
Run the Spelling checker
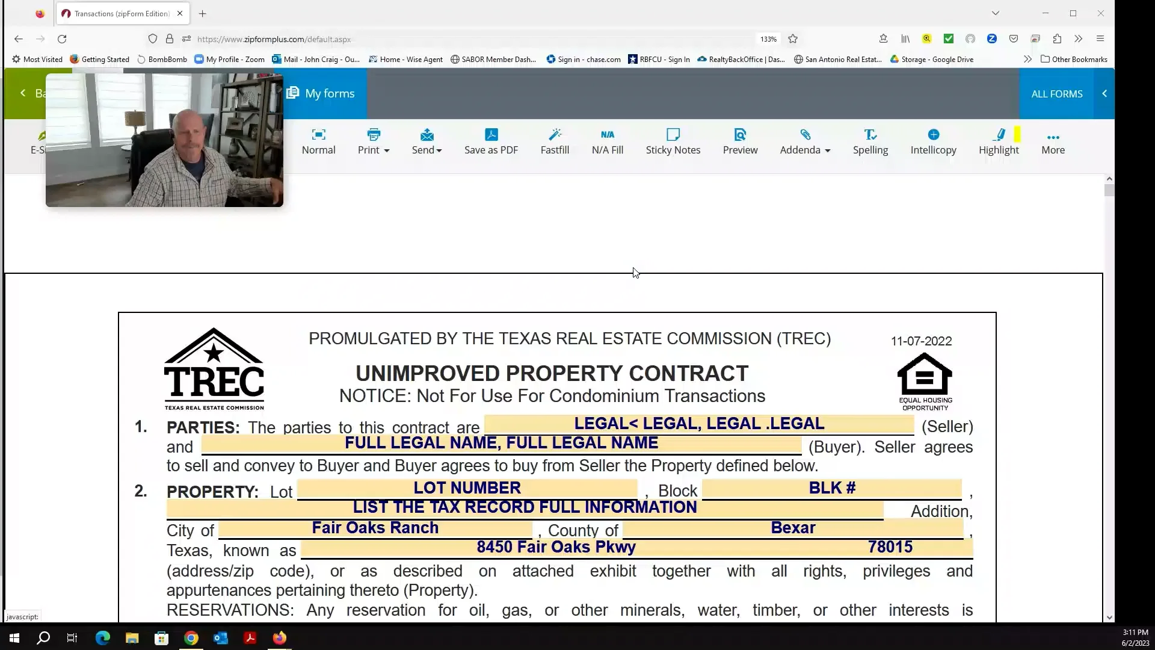pos(870,141)
